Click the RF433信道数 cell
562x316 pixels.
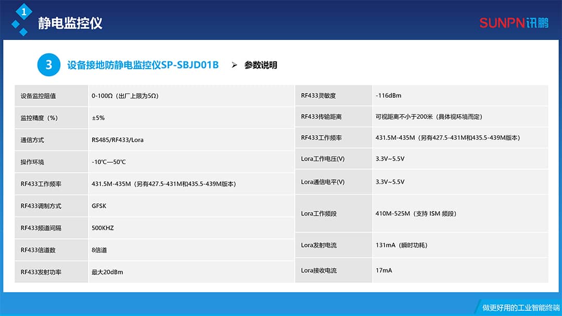tap(51, 250)
